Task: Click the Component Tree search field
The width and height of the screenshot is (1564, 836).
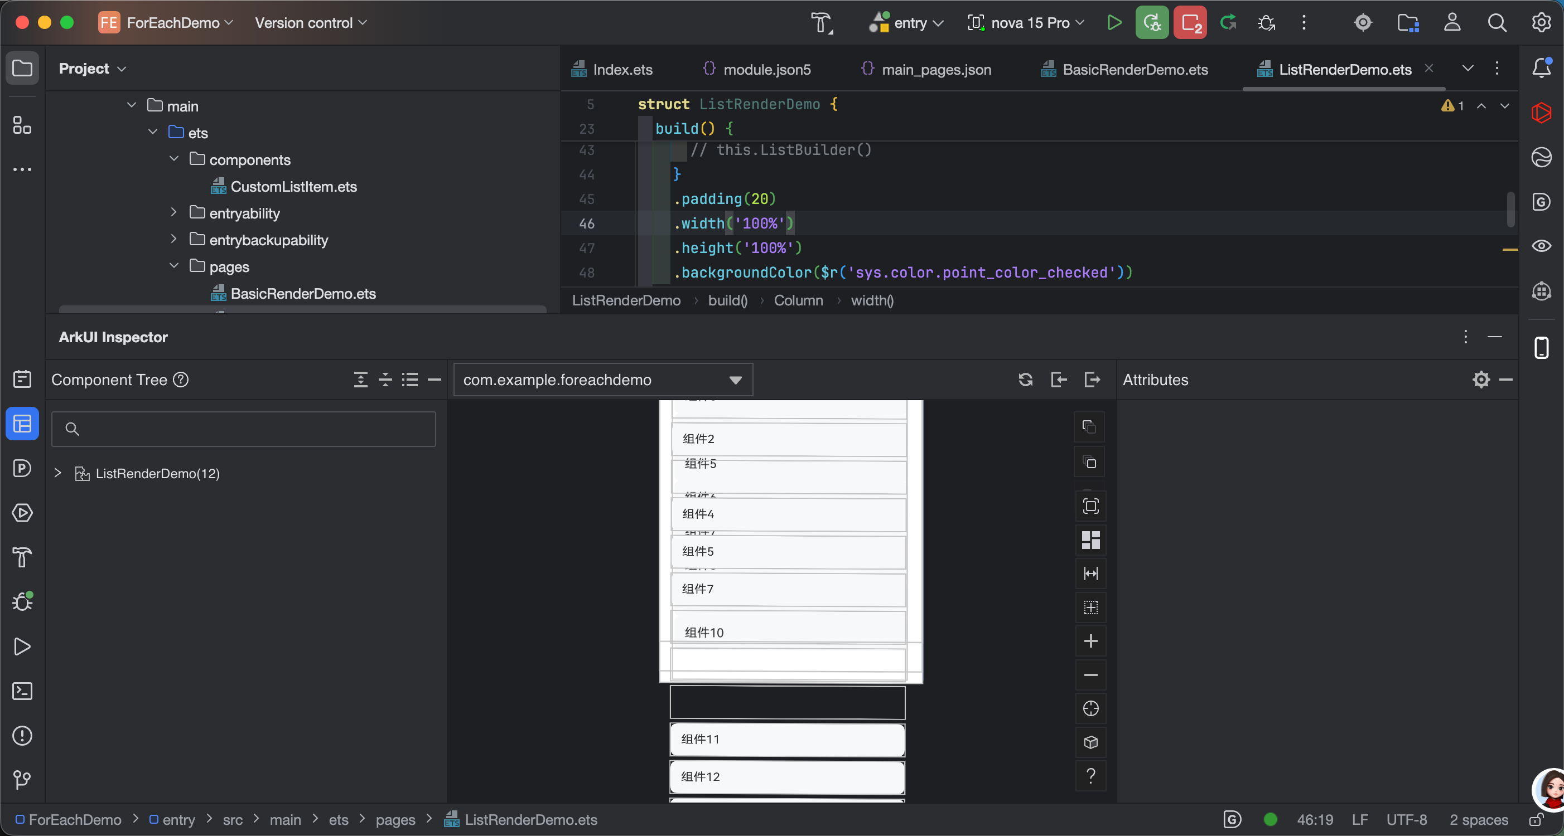Action: click(x=243, y=429)
